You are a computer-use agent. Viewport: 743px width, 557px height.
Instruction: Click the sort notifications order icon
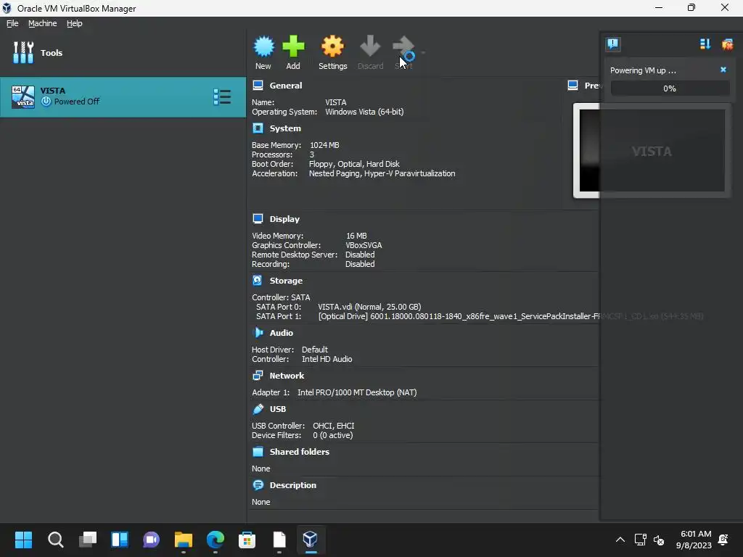click(x=705, y=44)
